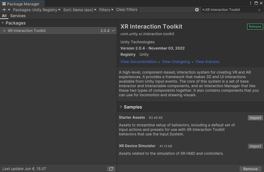The image size is (264, 172).
Task: Switch to the All tab
Action: coord(4,16)
